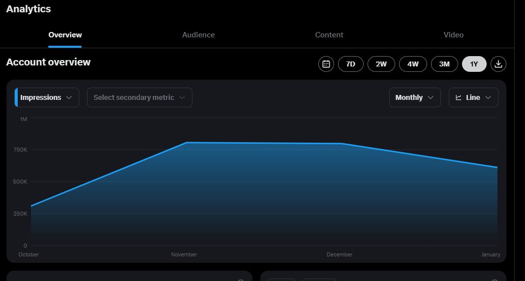
Task: Switch to the Video tab
Action: (x=453, y=35)
